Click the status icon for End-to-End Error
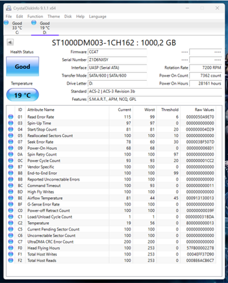228x283 pixels. click(11, 173)
